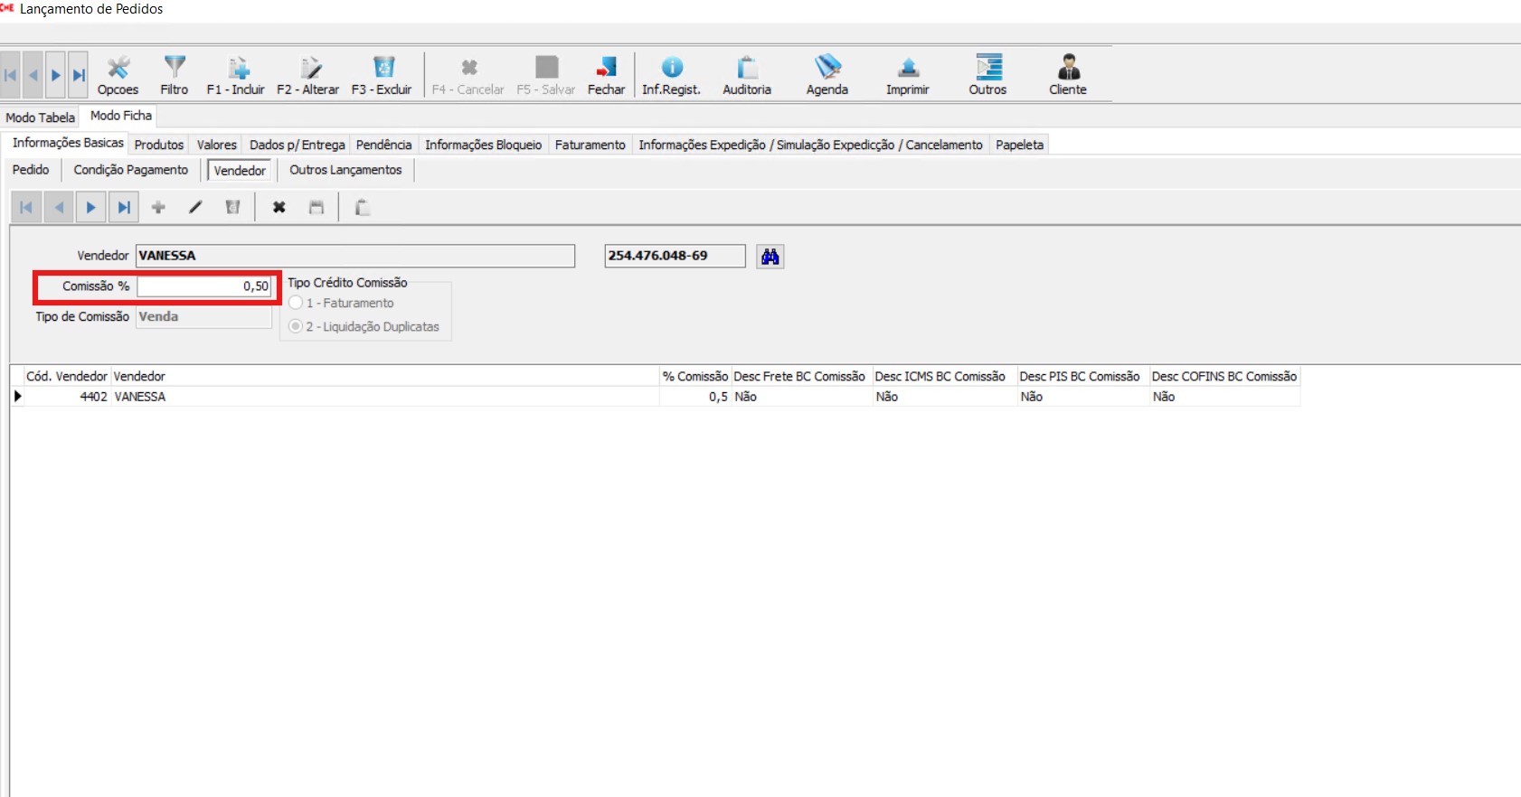Select radio option 1 - Faturamento

point(296,304)
